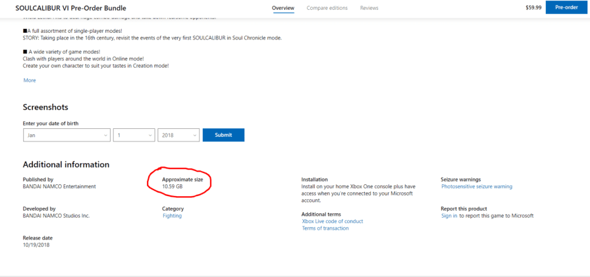Click the Additional information heading
This screenshot has height=277, width=590.
[x=67, y=164]
